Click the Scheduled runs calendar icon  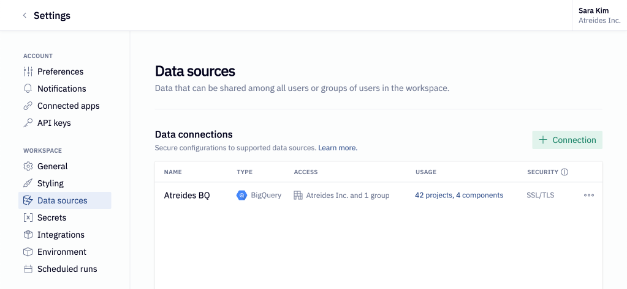coord(28,269)
